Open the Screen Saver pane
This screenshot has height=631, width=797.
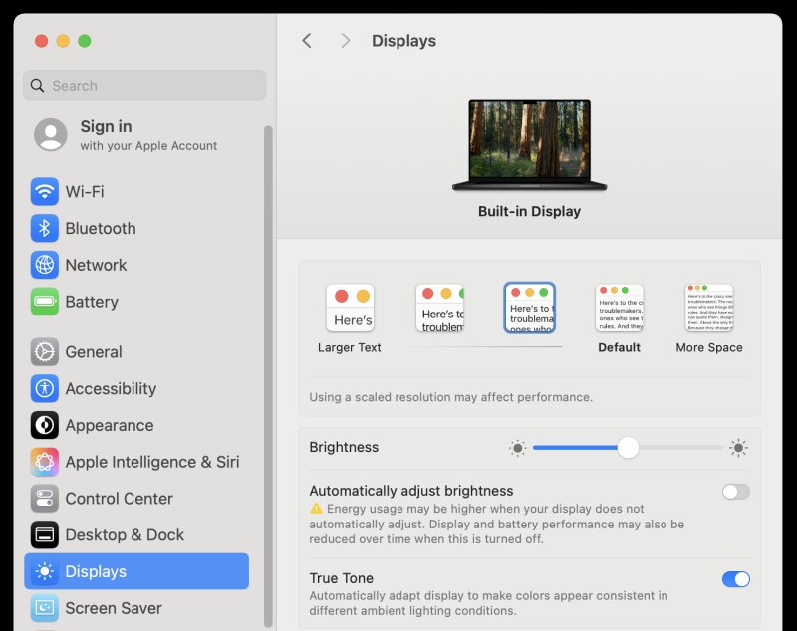pyautogui.click(x=113, y=608)
